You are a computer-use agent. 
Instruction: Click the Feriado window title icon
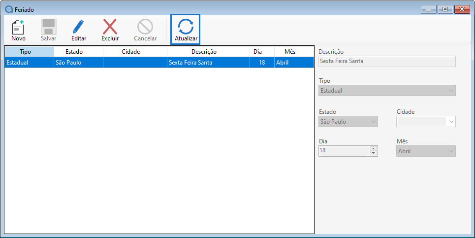(8, 9)
